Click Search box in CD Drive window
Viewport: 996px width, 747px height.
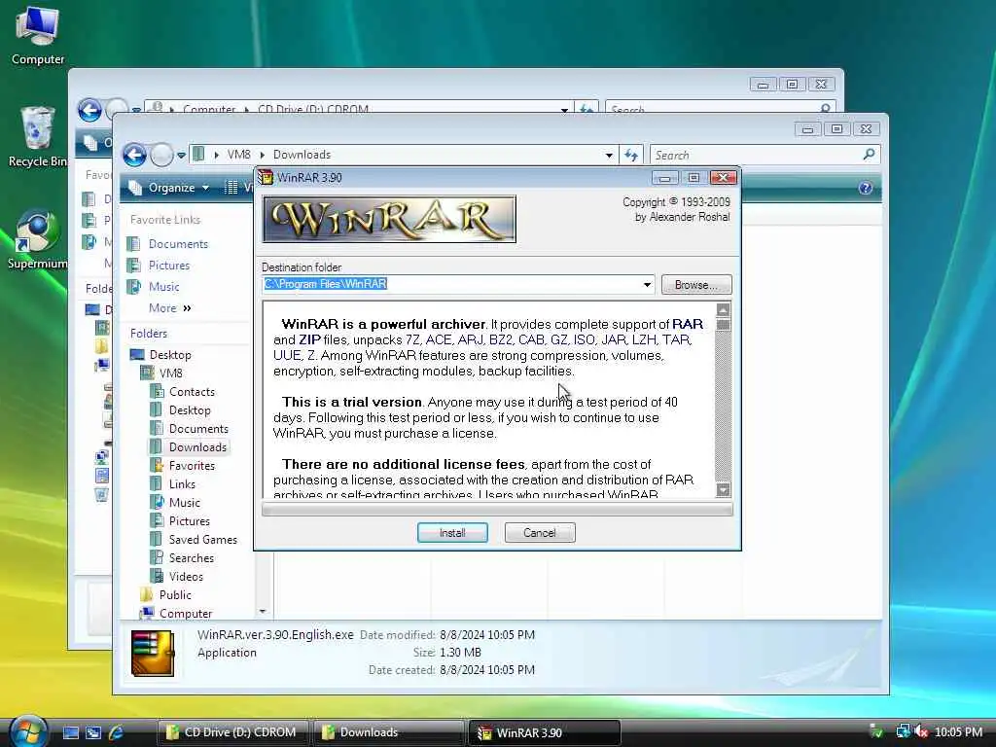pos(721,108)
